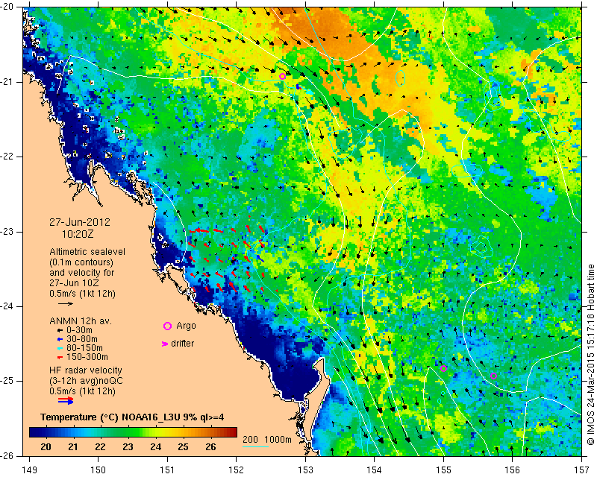Image resolution: width=597 pixels, height=477 pixels.
Task: Click the red 150-300m ANMN legend arrow
Action: pyautogui.click(x=60, y=358)
